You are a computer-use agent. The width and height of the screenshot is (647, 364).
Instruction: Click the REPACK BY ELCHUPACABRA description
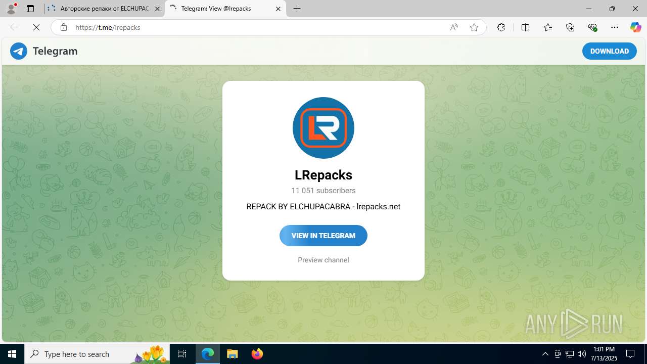click(323, 206)
